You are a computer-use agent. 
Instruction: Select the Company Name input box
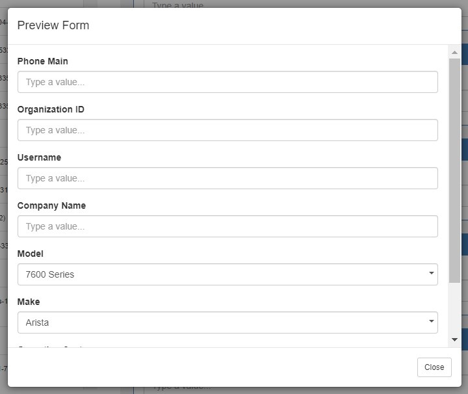pos(227,226)
